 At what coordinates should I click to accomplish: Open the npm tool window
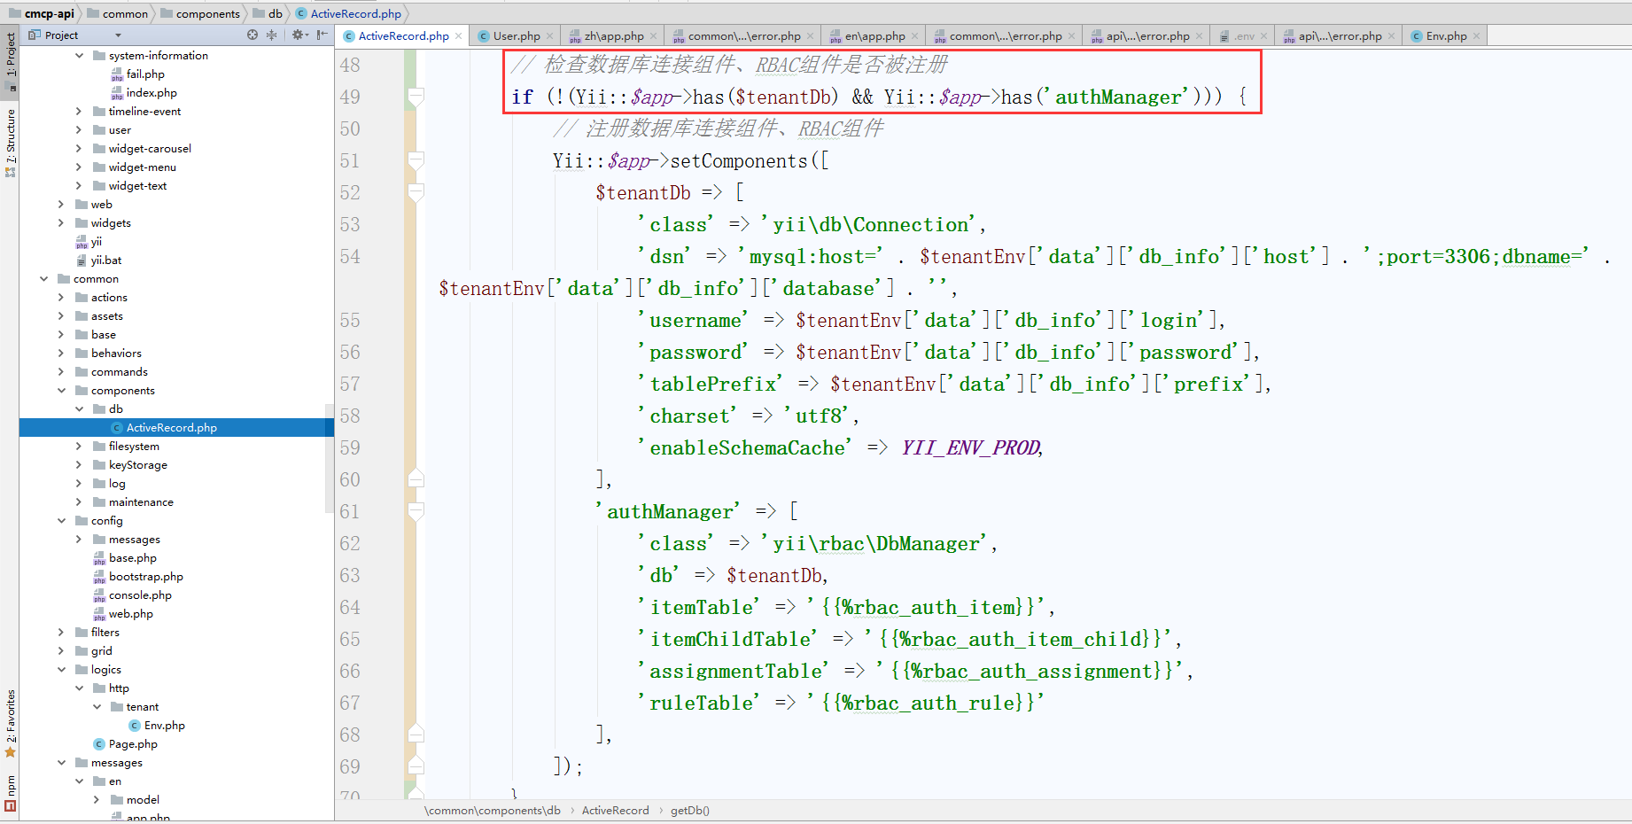(x=10, y=791)
